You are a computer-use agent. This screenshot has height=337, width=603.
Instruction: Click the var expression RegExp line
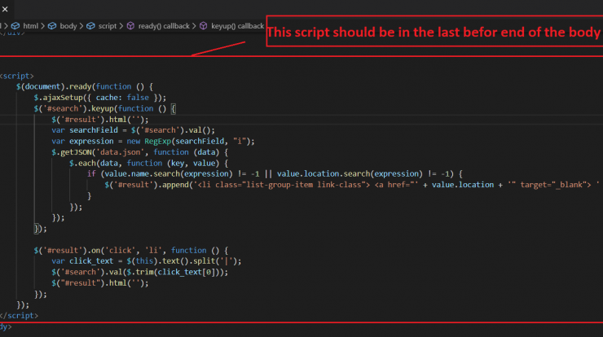(x=153, y=142)
